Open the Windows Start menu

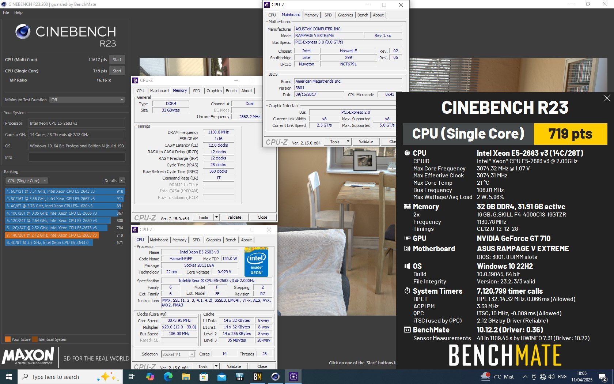click(x=9, y=377)
